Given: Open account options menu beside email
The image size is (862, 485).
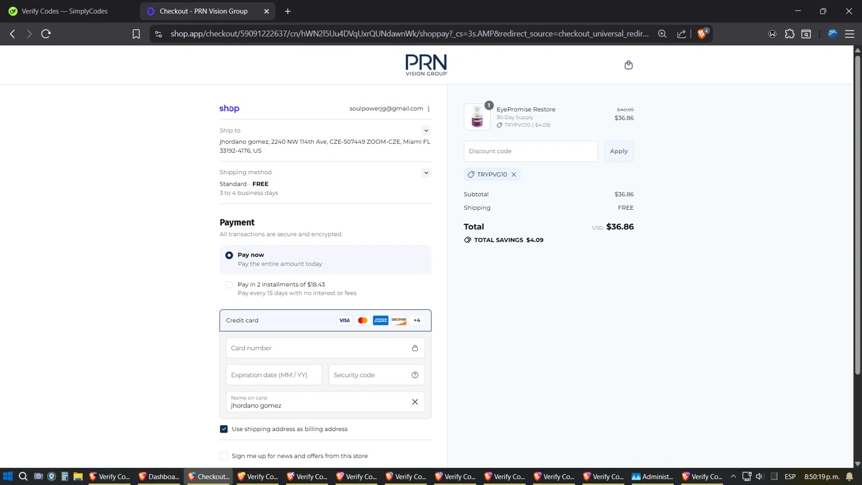Looking at the screenshot, I should click(x=429, y=109).
